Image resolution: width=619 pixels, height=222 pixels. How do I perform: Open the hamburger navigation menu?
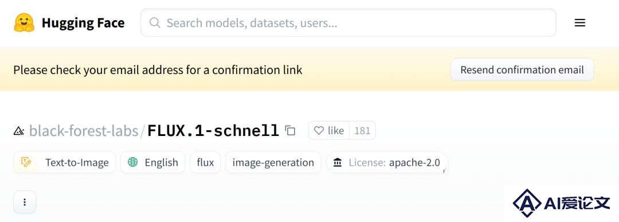579,23
